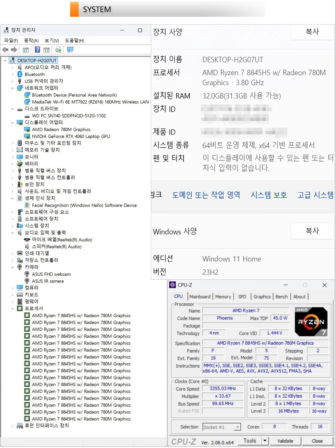
Task: Click the Validate button in CPU-Z
Action: coord(285,441)
